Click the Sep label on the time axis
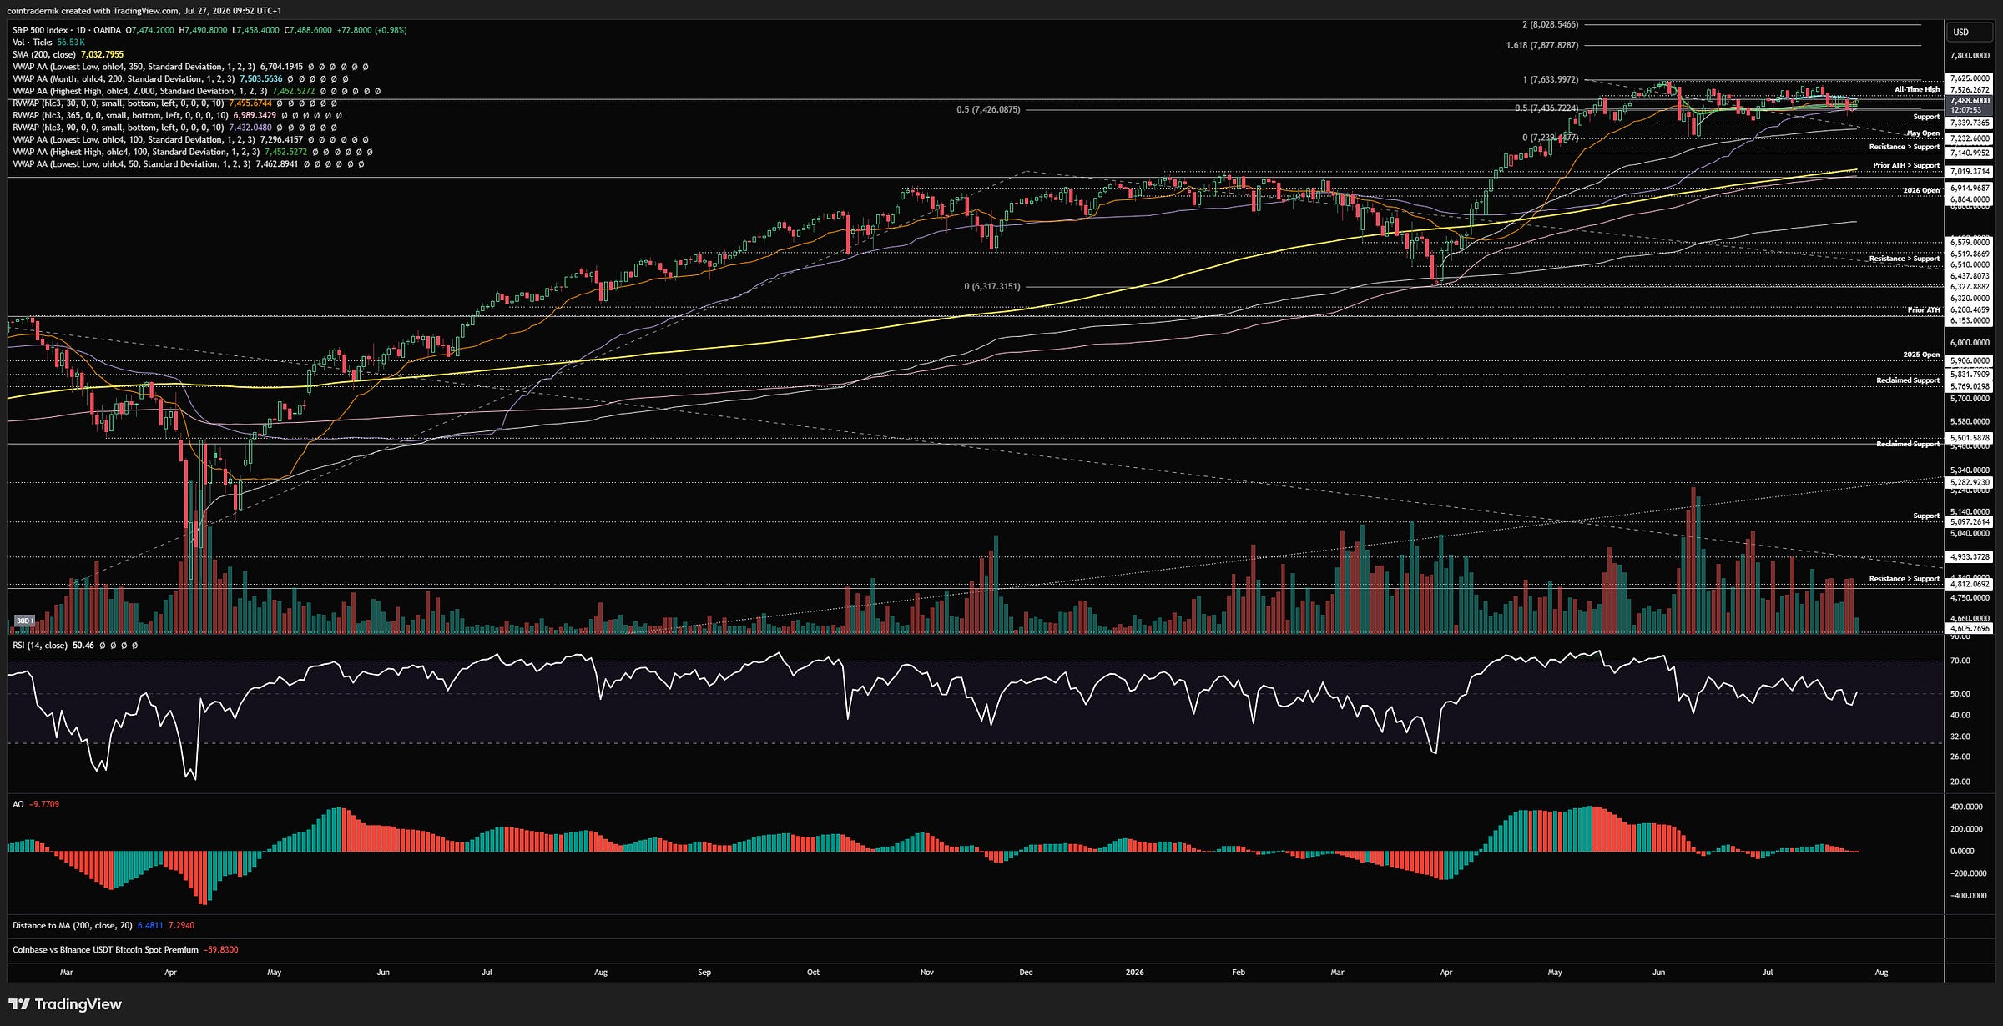This screenshot has width=2003, height=1026. click(x=704, y=973)
